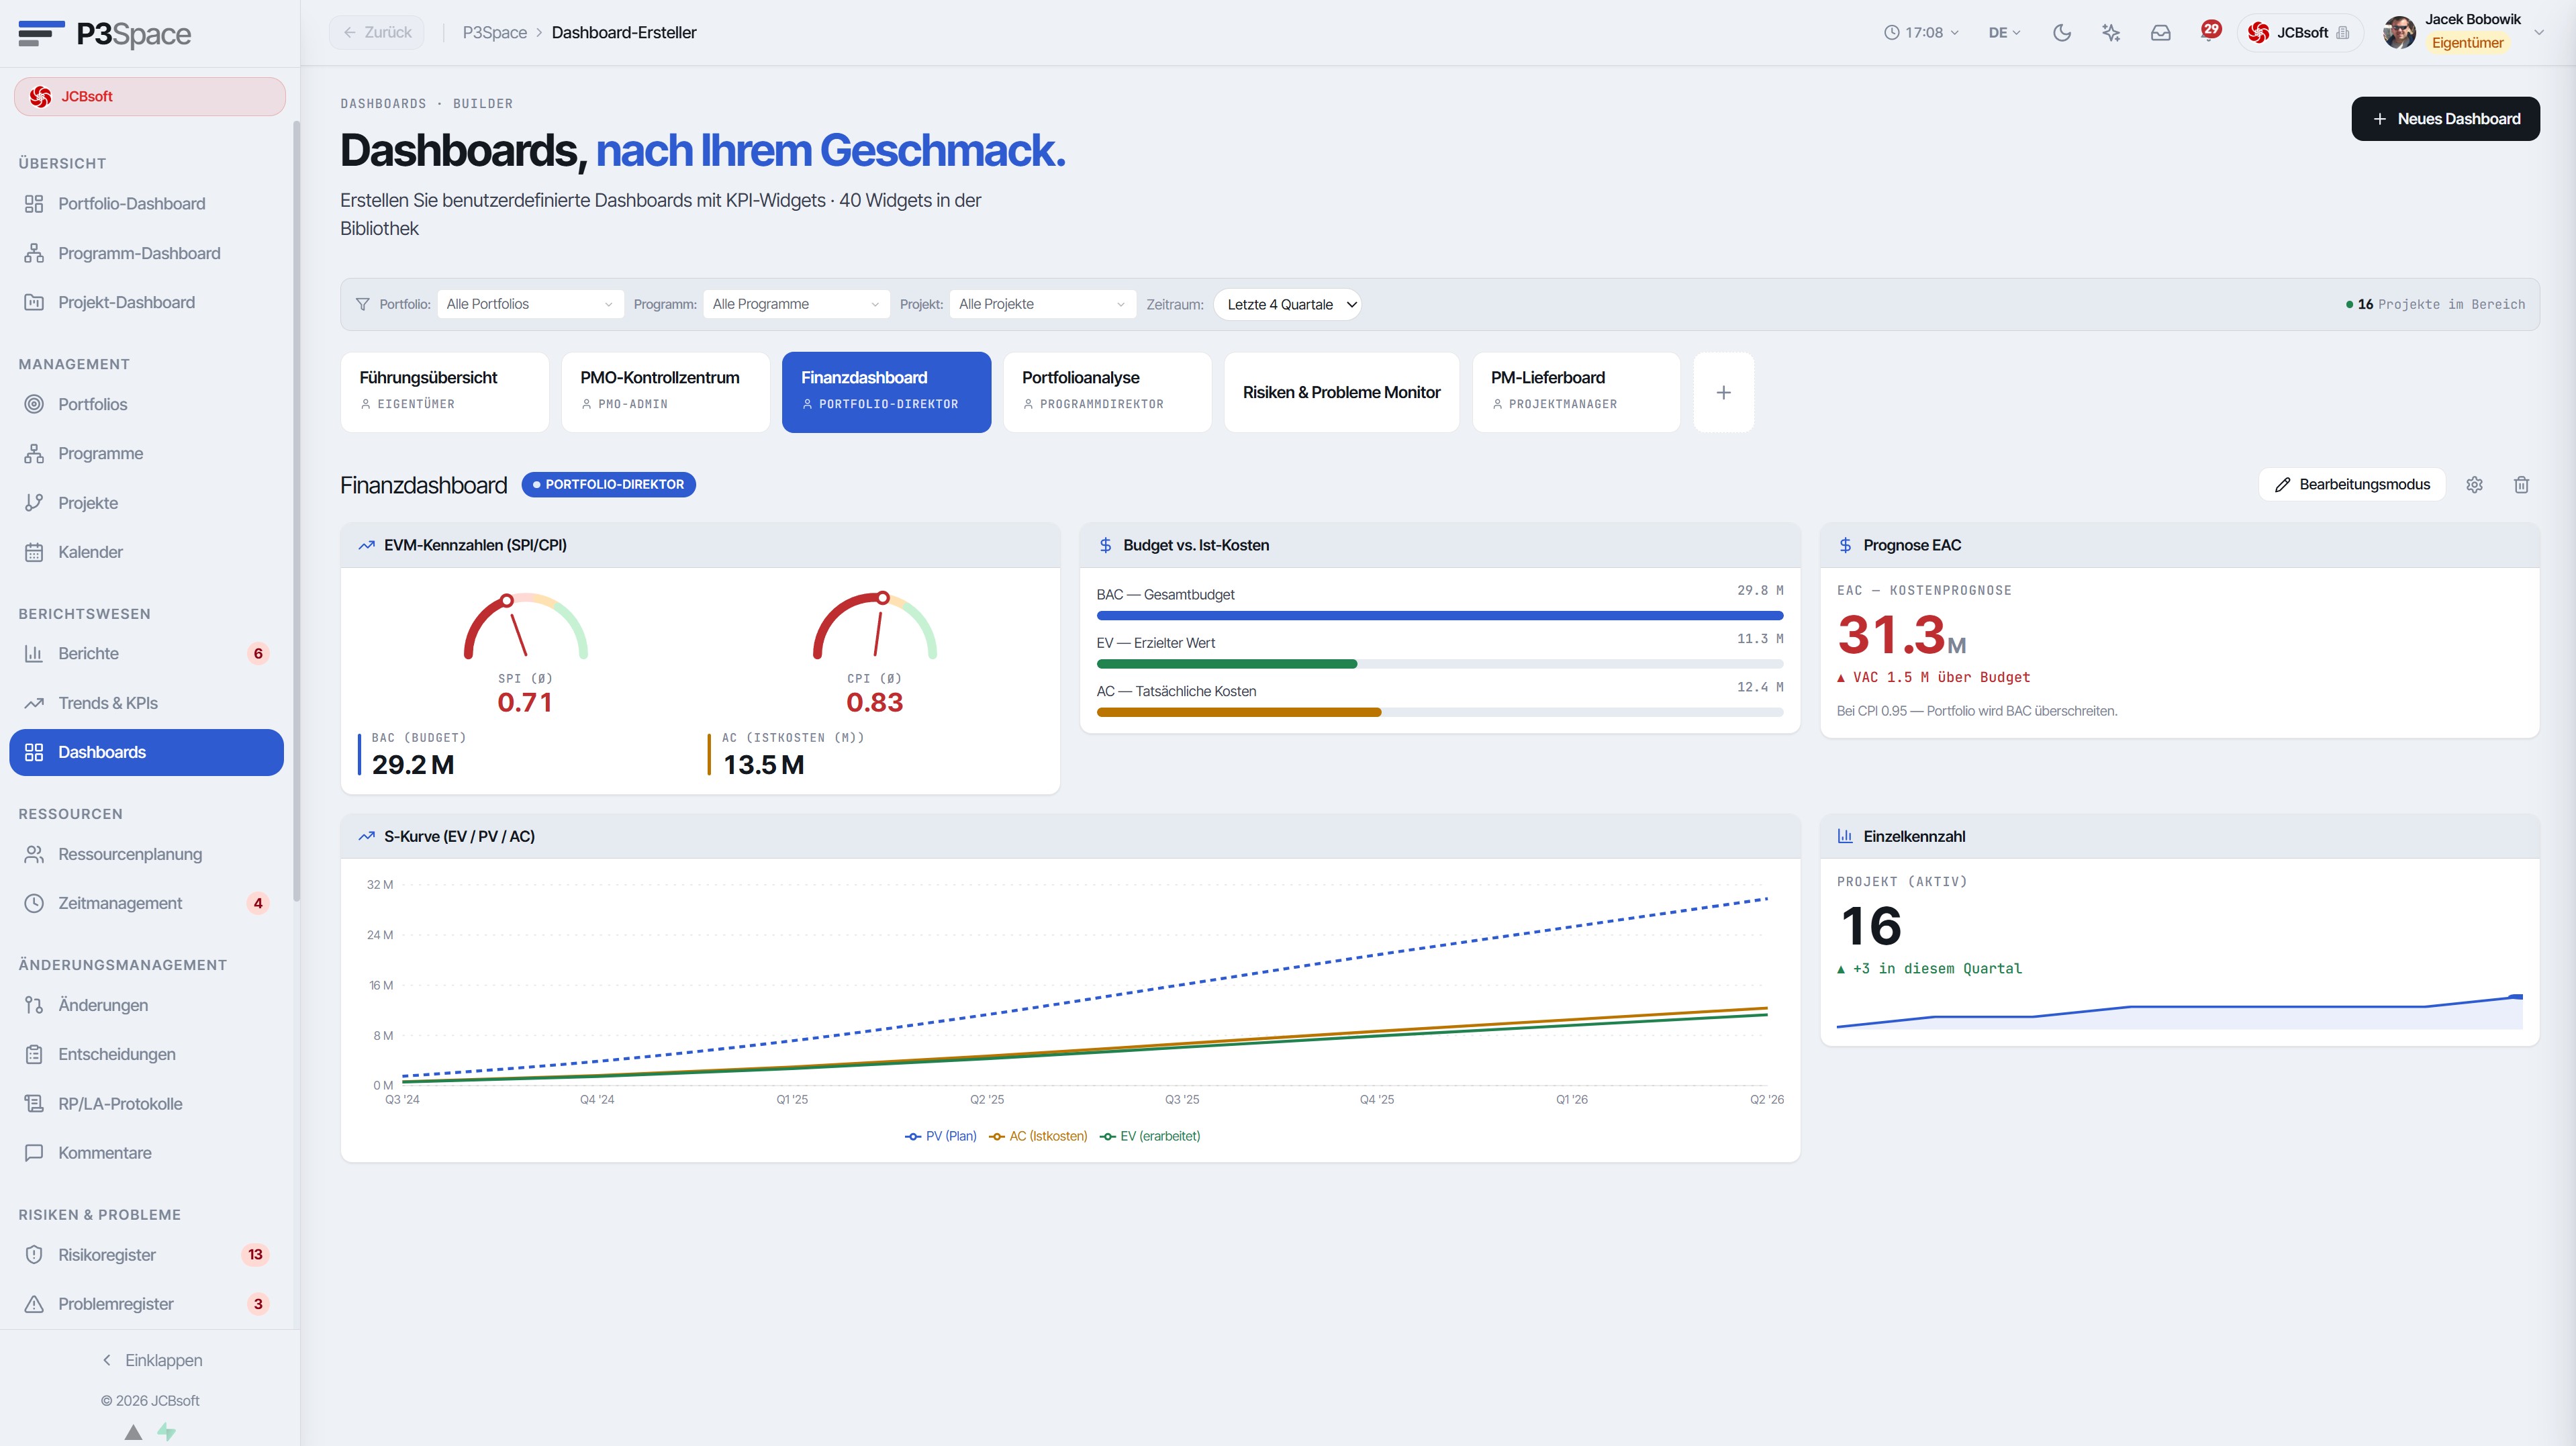Toggle PV (Plan) series in legend
The image size is (2576, 1446).
tap(940, 1137)
